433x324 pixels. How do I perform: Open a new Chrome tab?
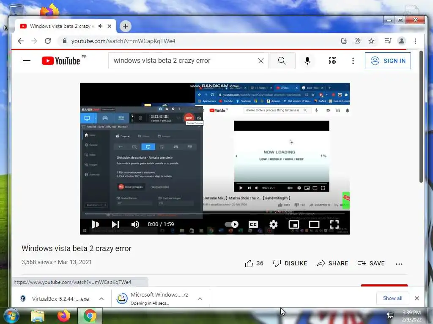[x=125, y=26]
